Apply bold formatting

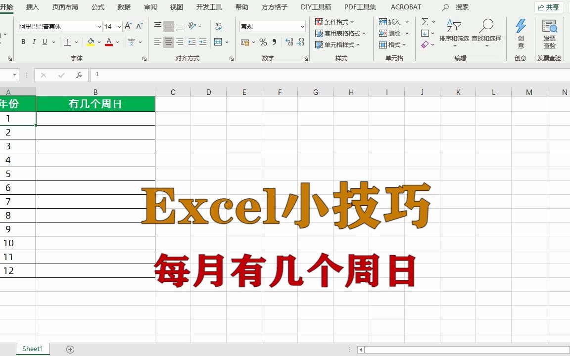[x=23, y=42]
